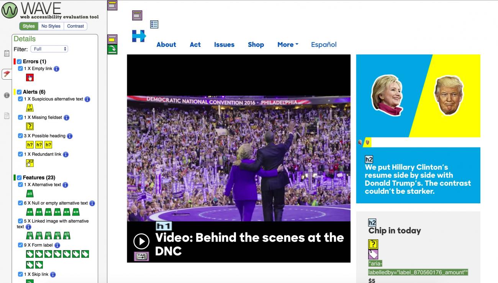Show info for Form label feature
This screenshot has height=283, width=498.
(57, 245)
